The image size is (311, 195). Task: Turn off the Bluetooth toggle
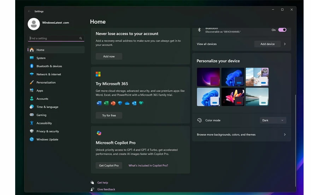coord(282,30)
